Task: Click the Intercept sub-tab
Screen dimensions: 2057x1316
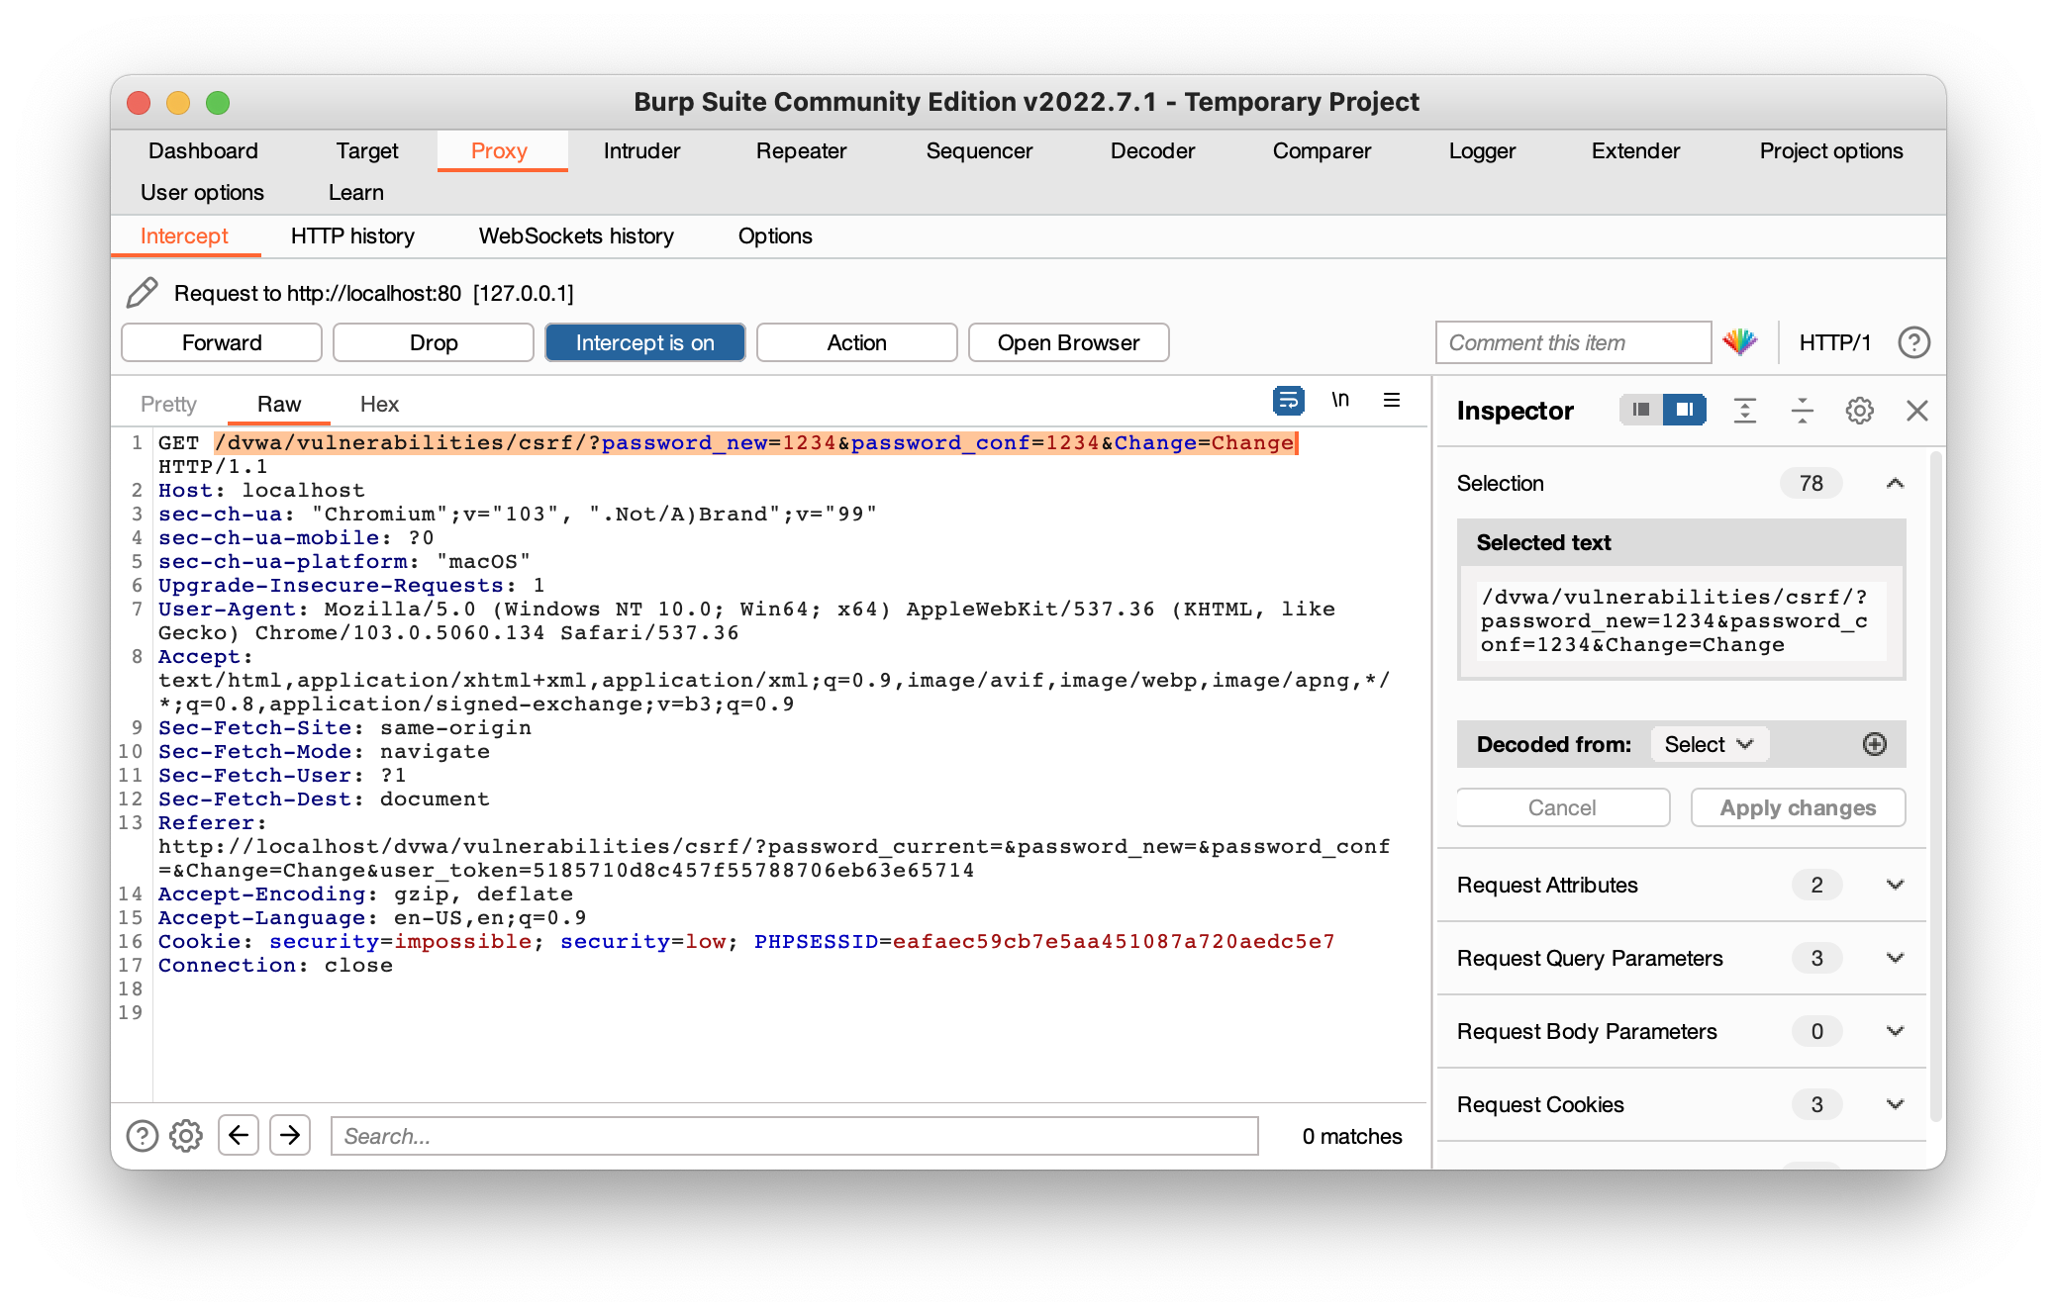Action: coord(184,235)
